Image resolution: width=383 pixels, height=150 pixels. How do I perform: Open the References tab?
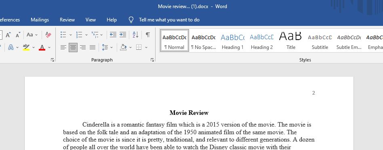click(x=10, y=20)
